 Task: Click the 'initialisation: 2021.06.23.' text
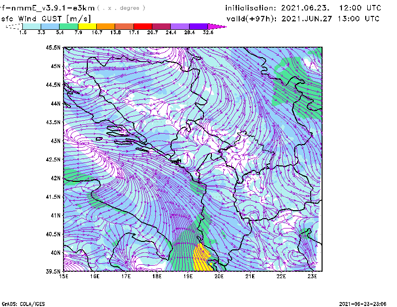tap(277, 8)
